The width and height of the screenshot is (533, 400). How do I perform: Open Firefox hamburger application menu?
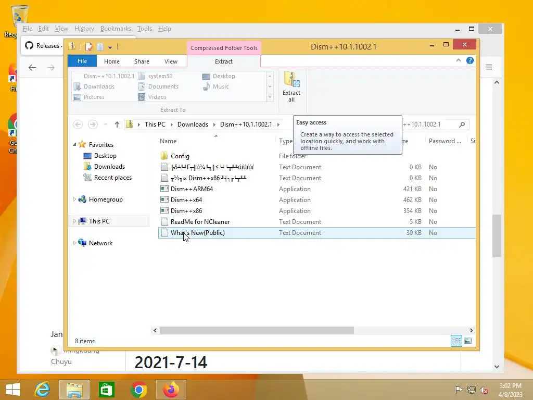tap(489, 67)
